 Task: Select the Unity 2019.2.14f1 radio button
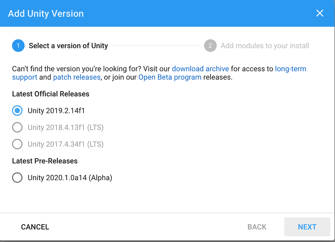17,110
